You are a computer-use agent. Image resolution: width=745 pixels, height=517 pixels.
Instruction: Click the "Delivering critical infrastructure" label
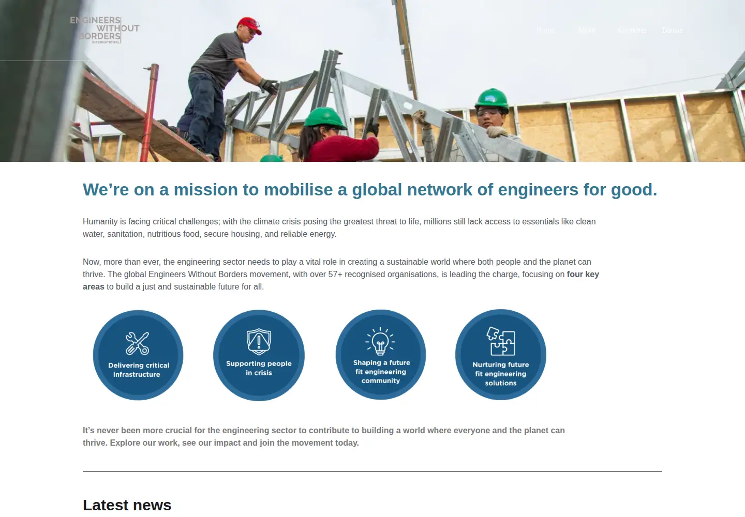coord(138,370)
